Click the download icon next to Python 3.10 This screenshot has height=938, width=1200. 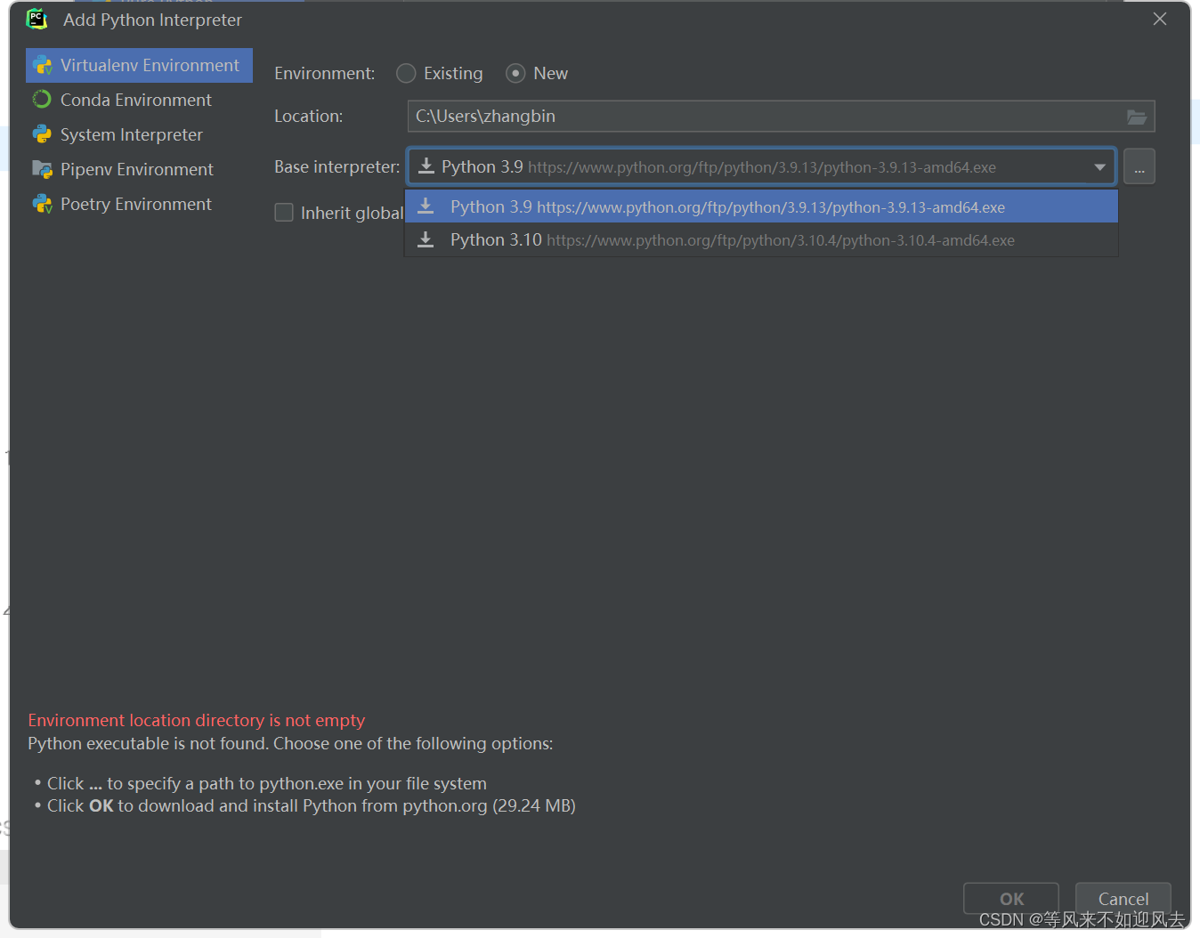[x=426, y=239]
